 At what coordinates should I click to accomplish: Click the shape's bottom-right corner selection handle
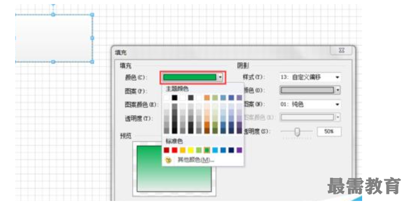(x=92, y=62)
